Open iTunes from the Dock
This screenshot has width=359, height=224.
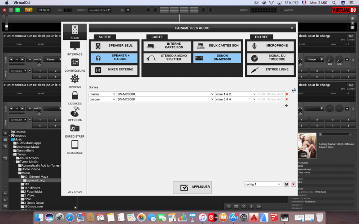tap(203, 217)
